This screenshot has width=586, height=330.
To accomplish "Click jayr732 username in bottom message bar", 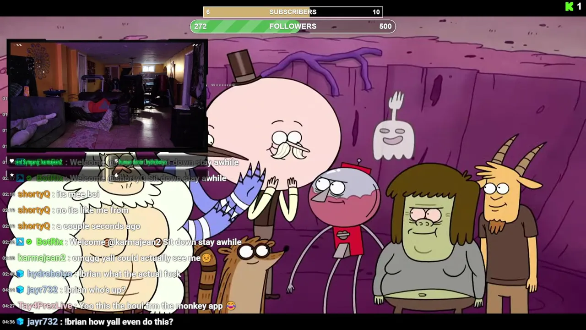I will tap(43, 322).
